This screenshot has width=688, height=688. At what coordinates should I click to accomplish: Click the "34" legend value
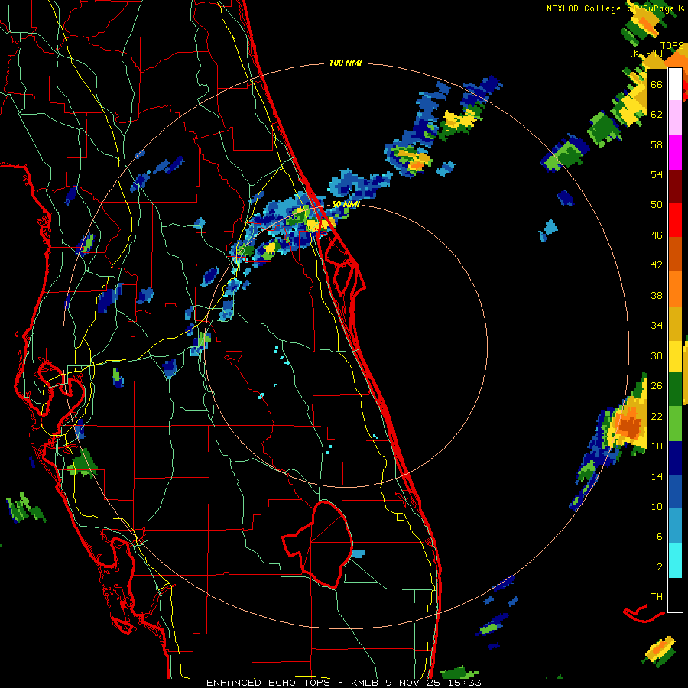pos(657,326)
